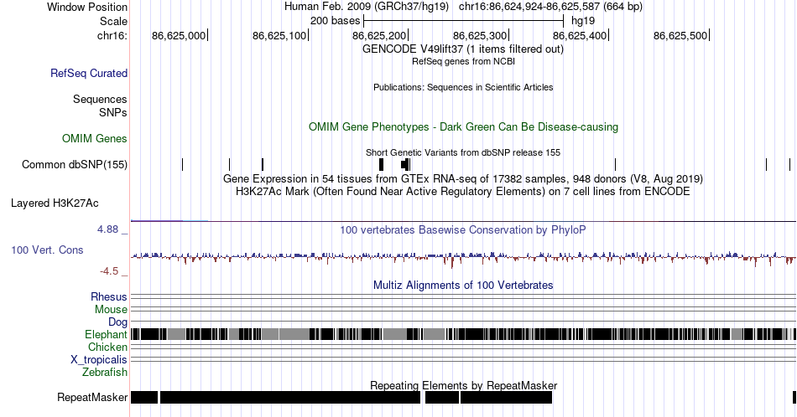Click the Layered H3K27Ac track label

[x=55, y=203]
